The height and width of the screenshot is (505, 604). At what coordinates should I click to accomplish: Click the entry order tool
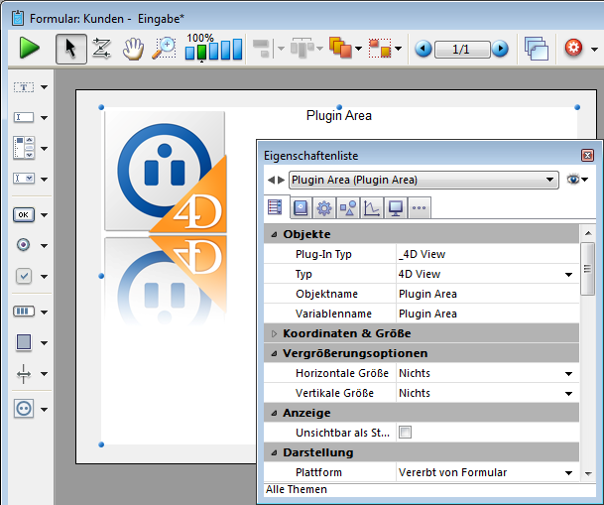(101, 48)
